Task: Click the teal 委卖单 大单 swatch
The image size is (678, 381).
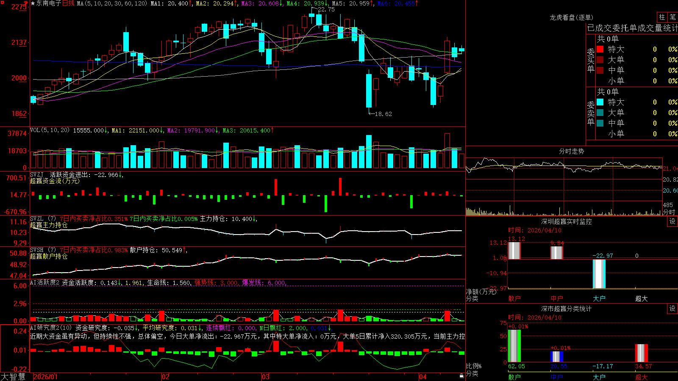Action: 600,113
